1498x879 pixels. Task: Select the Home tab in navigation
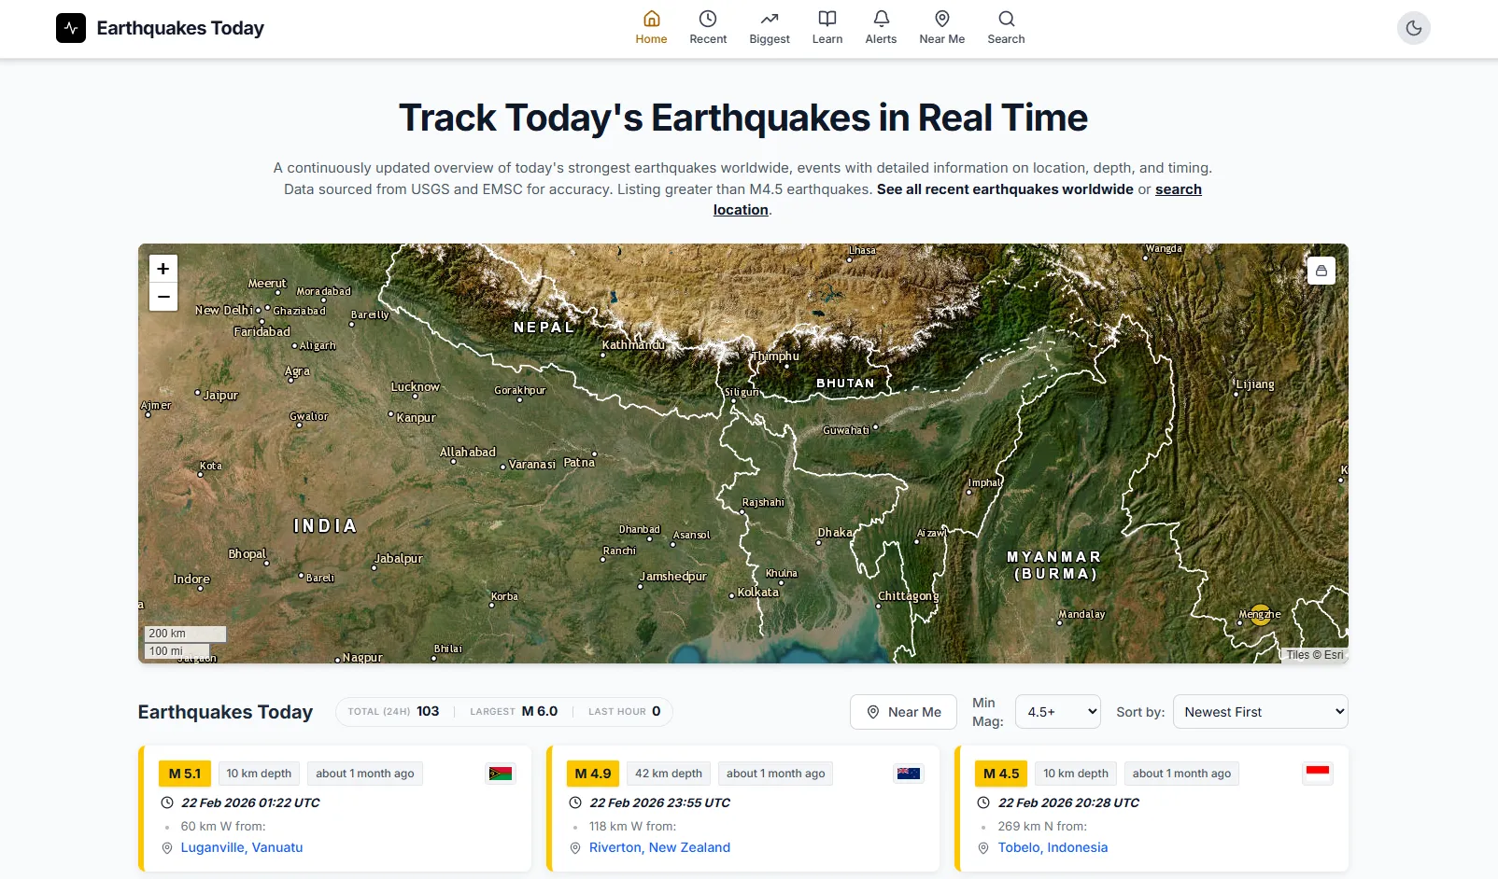point(651,27)
